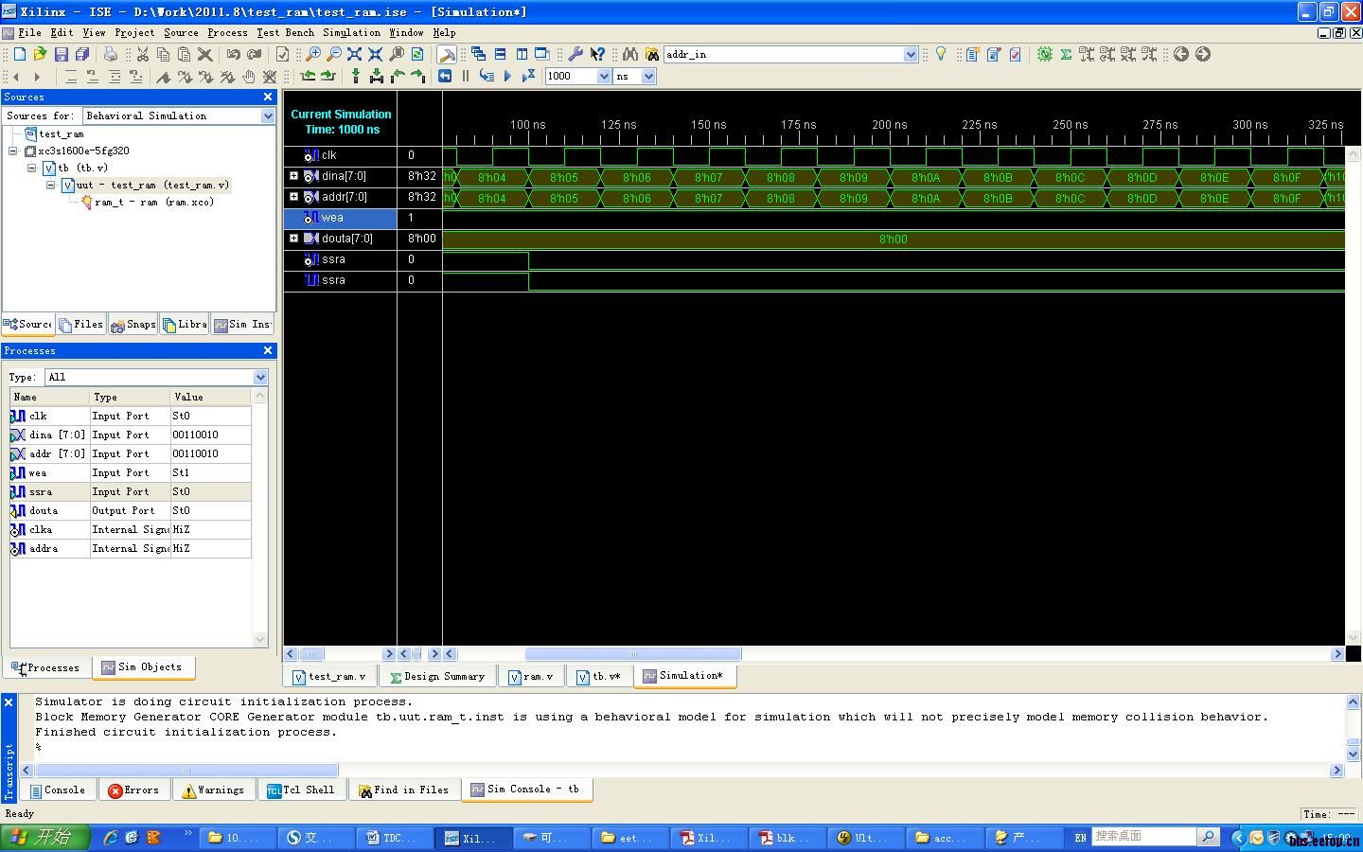Click the scissors Cut icon
Image resolution: width=1363 pixels, height=852 pixels.
(x=143, y=55)
